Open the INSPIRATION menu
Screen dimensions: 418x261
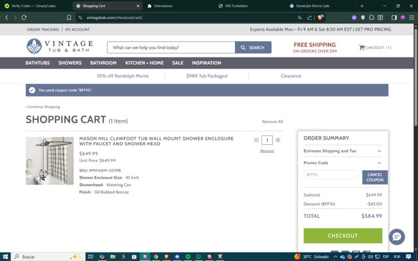click(x=206, y=63)
